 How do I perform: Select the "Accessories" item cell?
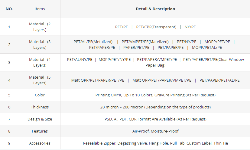coord(40,143)
